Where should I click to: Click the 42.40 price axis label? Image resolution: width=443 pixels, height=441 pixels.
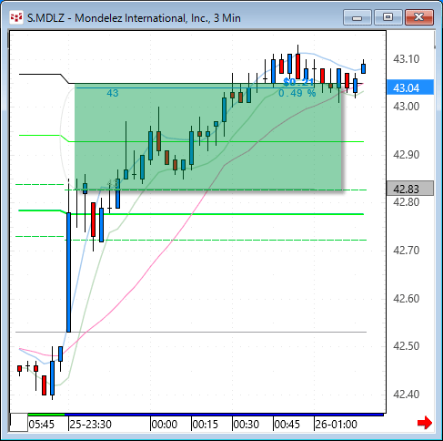click(406, 395)
